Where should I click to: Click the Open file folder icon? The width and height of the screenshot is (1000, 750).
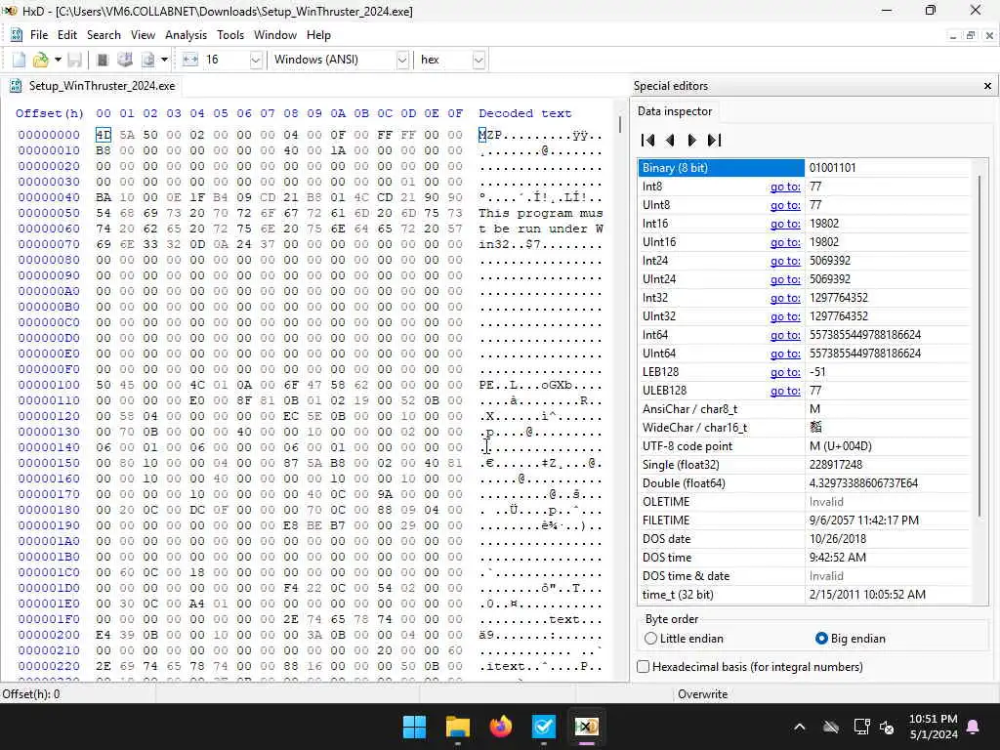tap(41, 60)
